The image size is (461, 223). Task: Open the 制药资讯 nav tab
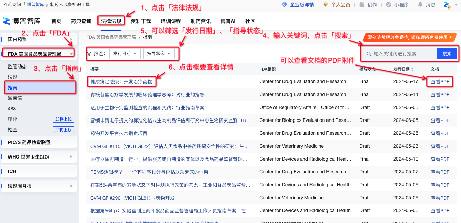[201, 21]
